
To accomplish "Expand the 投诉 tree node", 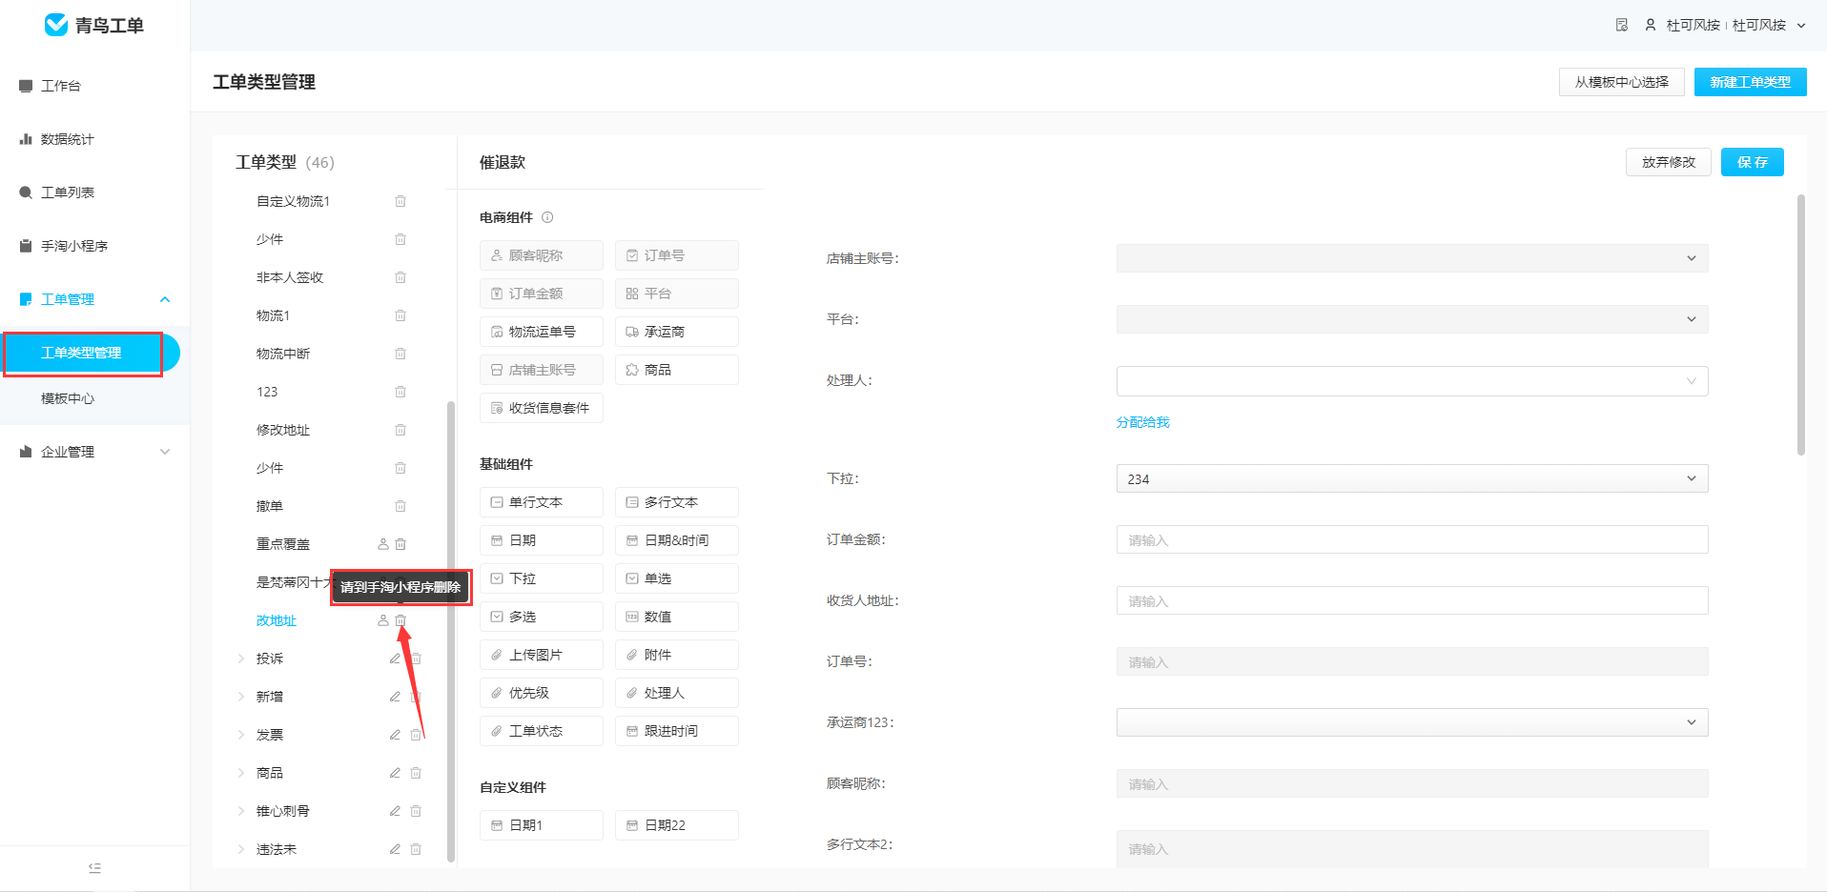I will click(x=240, y=659).
